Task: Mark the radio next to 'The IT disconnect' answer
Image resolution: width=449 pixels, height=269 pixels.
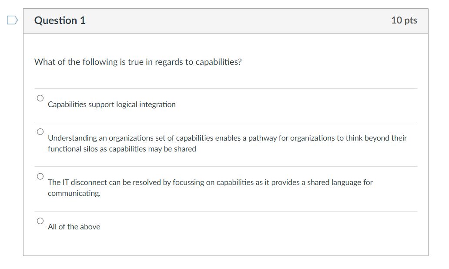Action: 40,176
